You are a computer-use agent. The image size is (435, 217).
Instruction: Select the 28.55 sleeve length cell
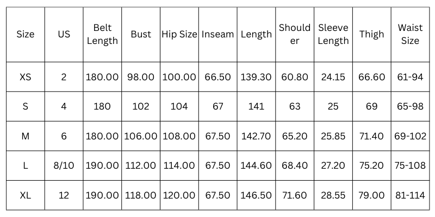pyautogui.click(x=333, y=195)
